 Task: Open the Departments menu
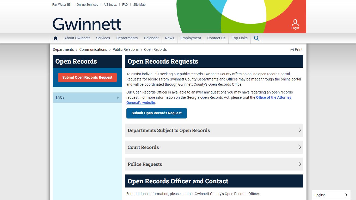(127, 38)
